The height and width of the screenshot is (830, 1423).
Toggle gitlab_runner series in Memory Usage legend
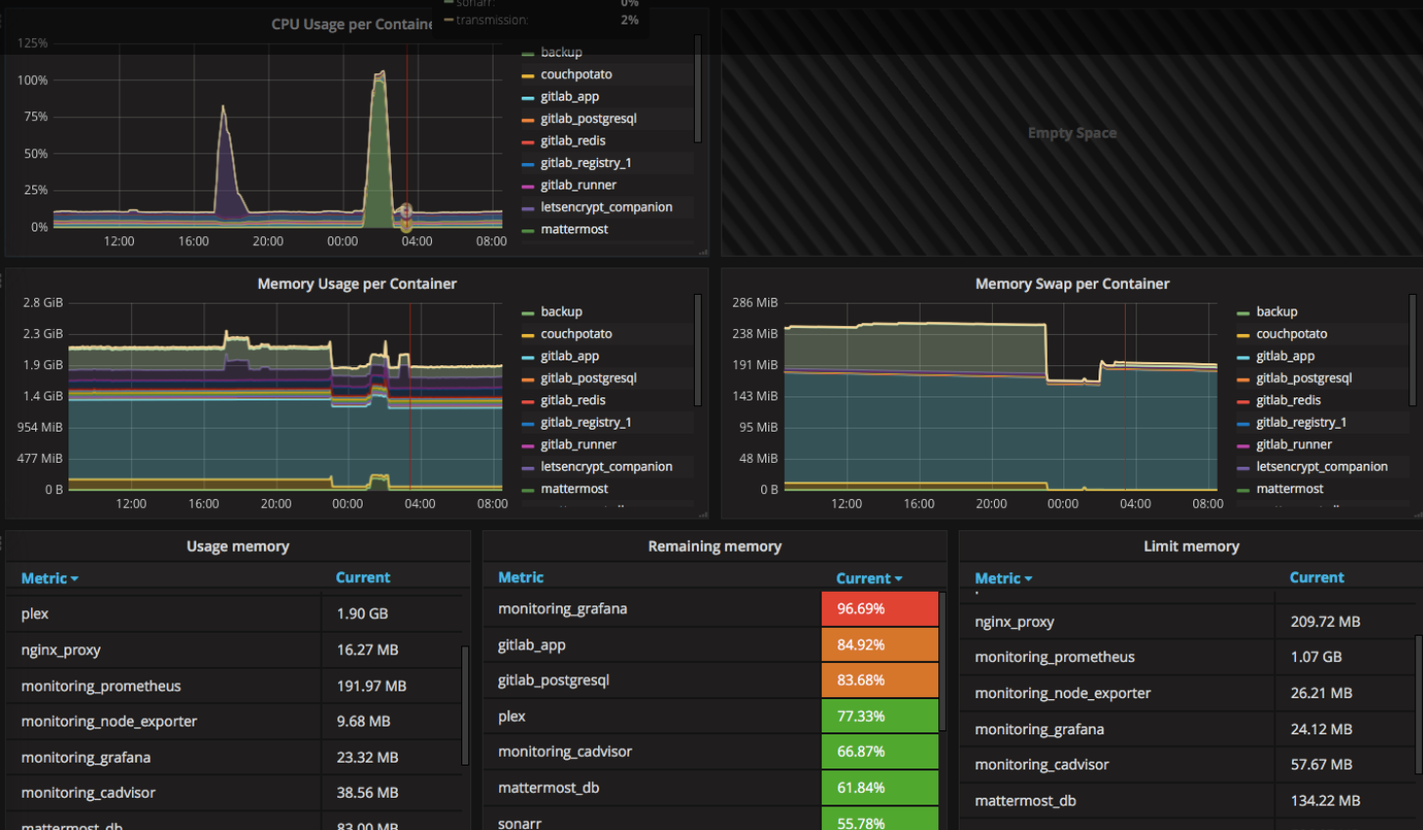click(579, 444)
